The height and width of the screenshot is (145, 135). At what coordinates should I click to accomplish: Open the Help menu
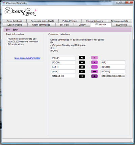pos(15,30)
